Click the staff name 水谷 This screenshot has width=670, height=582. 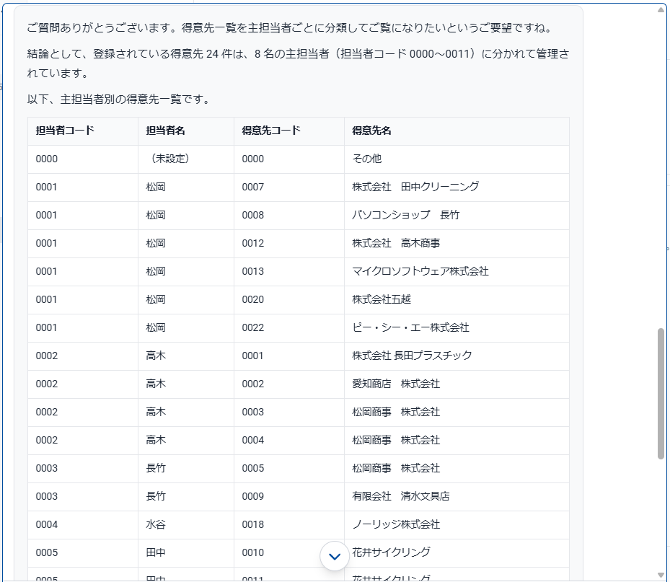156,525
